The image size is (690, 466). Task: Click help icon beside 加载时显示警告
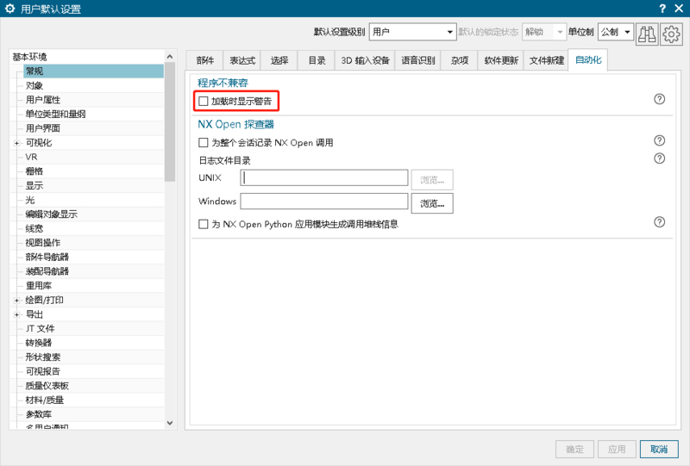click(660, 99)
